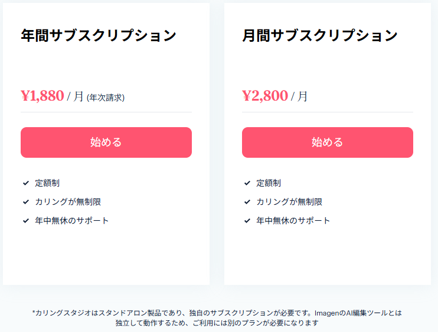Click checkmark beside monthly カリングが無制限
This screenshot has width=438, height=332.
click(247, 202)
